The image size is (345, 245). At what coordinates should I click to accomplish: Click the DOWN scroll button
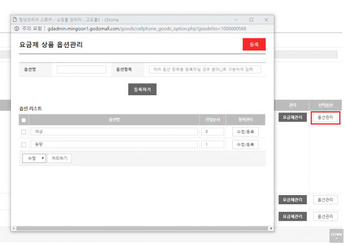click(336, 235)
